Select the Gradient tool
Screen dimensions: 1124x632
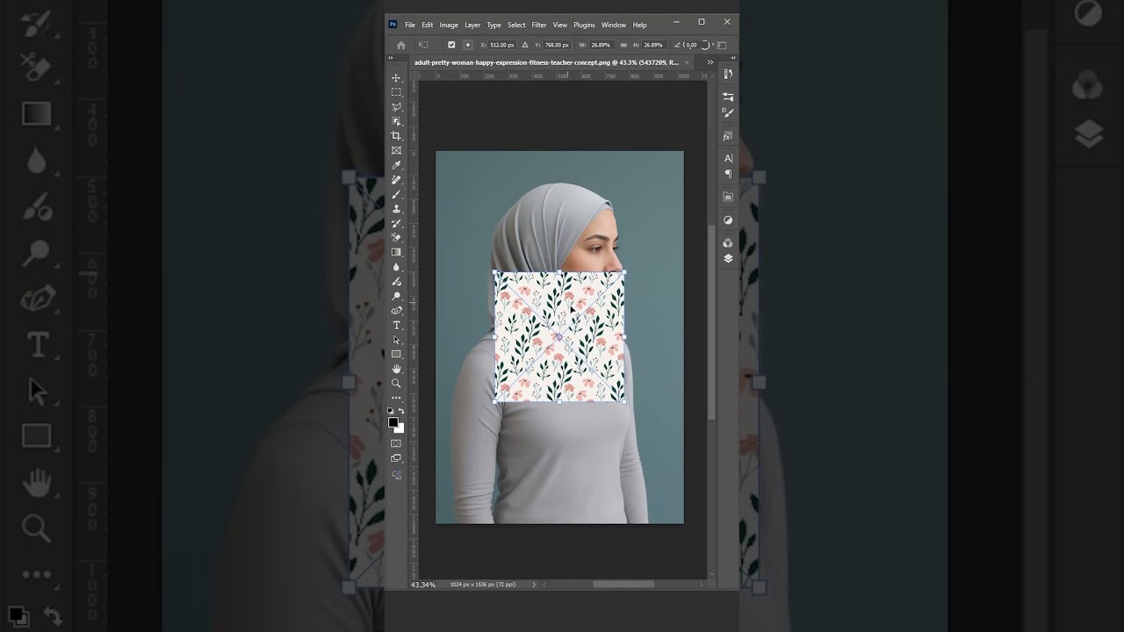coord(396,252)
